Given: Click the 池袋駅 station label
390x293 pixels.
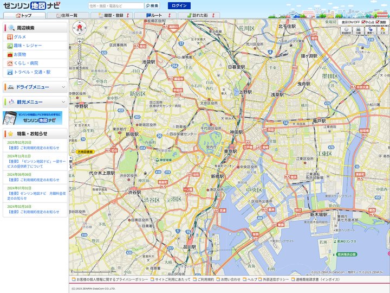Looking at the screenshot, I should [x=149, y=62].
